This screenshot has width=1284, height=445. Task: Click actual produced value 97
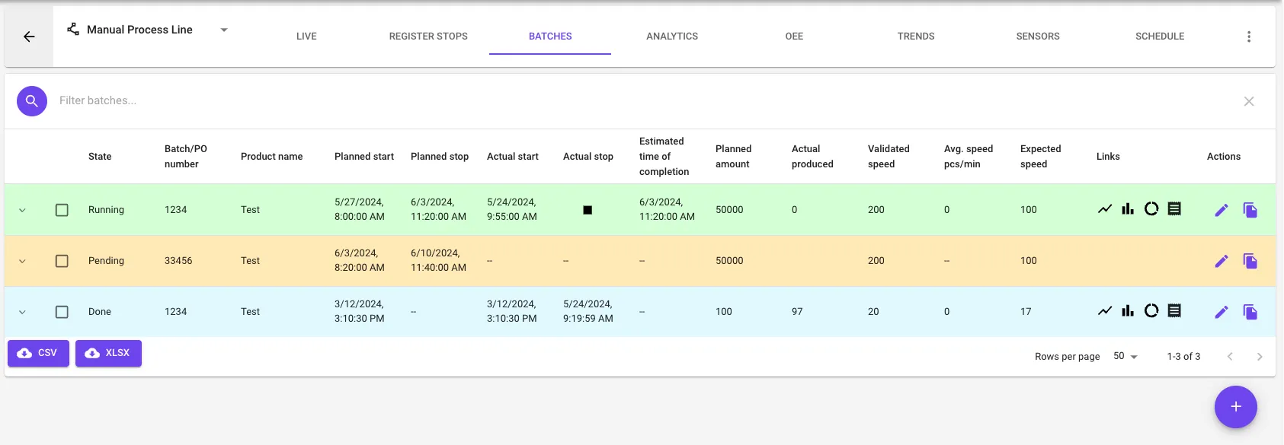click(x=797, y=312)
